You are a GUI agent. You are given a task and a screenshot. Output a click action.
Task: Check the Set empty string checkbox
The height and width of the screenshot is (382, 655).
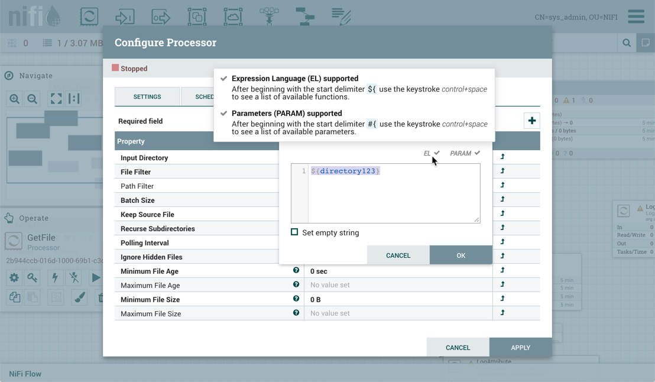tap(294, 232)
